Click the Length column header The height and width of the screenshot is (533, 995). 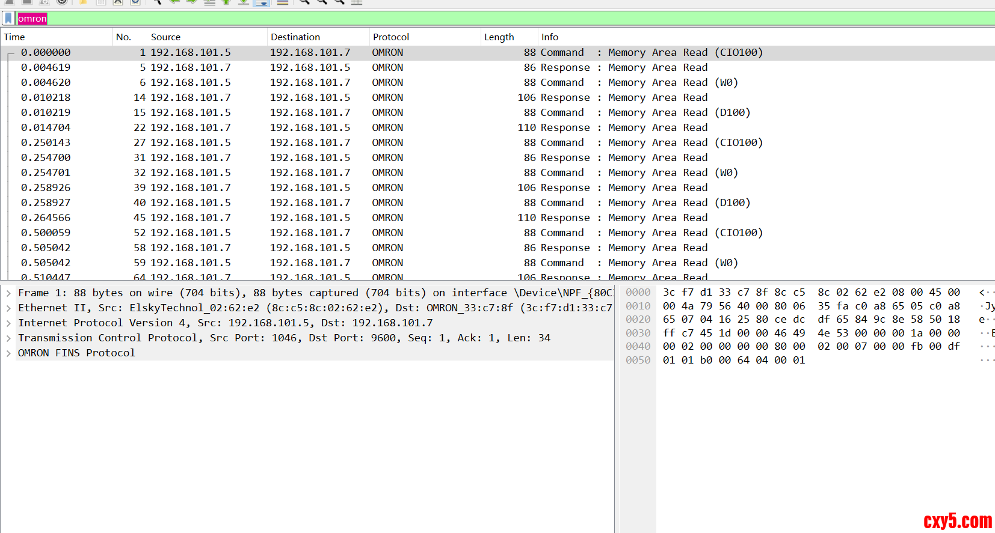pyautogui.click(x=499, y=37)
